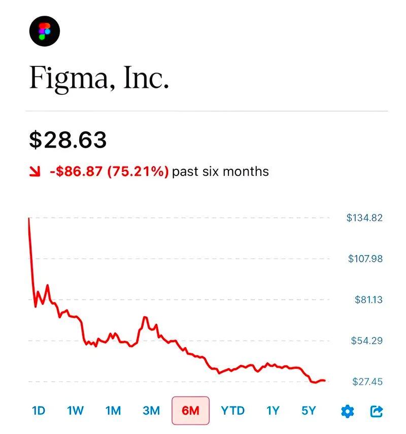Select the 1M monthly range
Screen dimensions: 406x434
click(x=113, y=410)
